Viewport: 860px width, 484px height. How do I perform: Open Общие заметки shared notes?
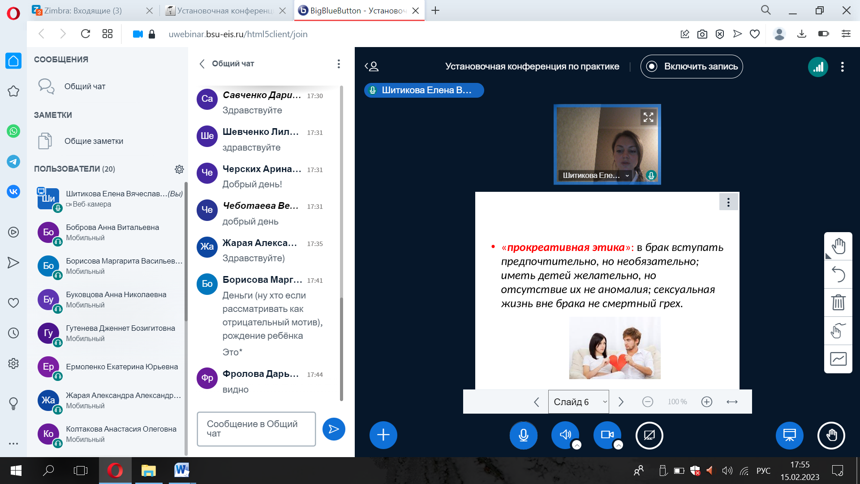(x=94, y=141)
